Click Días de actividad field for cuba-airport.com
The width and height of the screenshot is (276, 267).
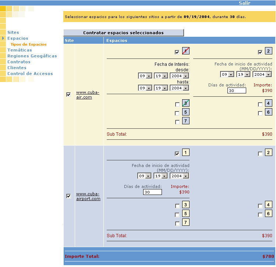click(152, 192)
